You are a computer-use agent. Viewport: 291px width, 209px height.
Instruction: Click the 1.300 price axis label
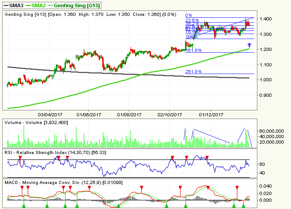point(266,35)
